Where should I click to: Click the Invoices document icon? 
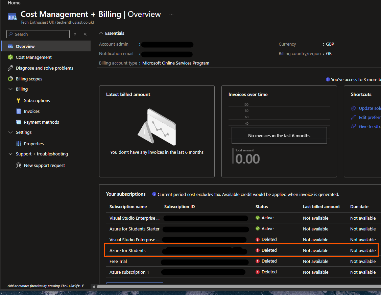19,111
